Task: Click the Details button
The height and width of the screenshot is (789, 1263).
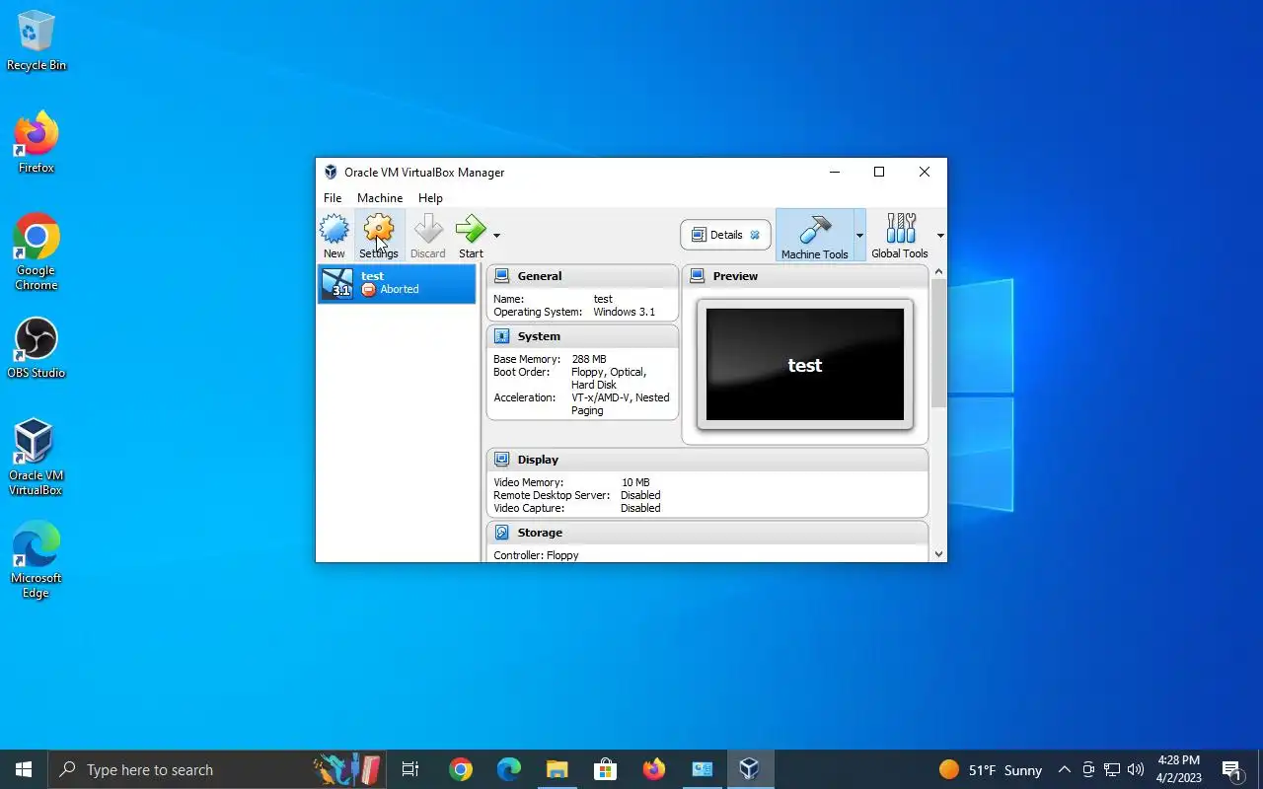Action: [725, 235]
